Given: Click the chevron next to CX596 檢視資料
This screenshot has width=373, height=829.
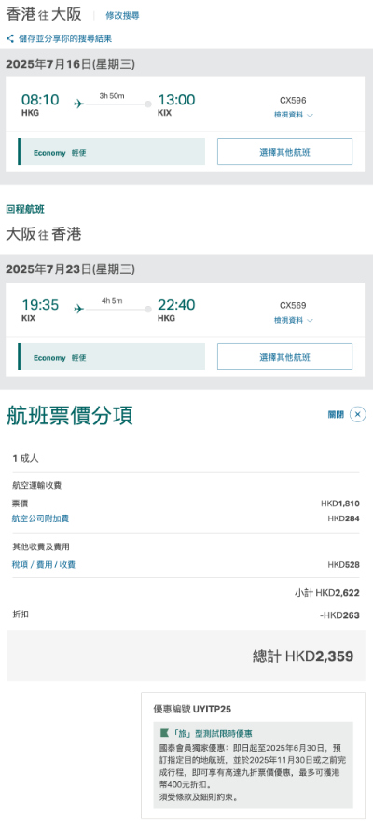Looking at the screenshot, I should [310, 116].
